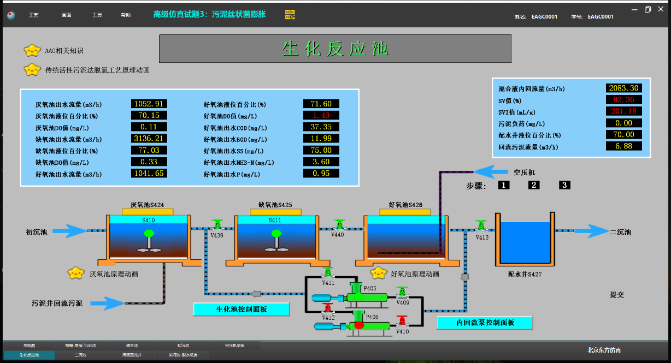Open the QR code icon in title bar
The image size is (671, 363).
(290, 15)
